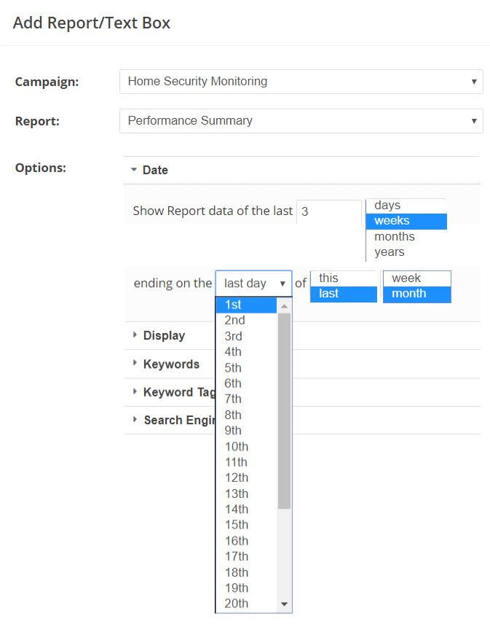Open the Campaign dropdown

(301, 82)
